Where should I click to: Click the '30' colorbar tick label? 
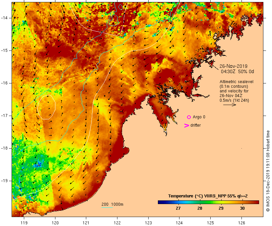(242, 208)
